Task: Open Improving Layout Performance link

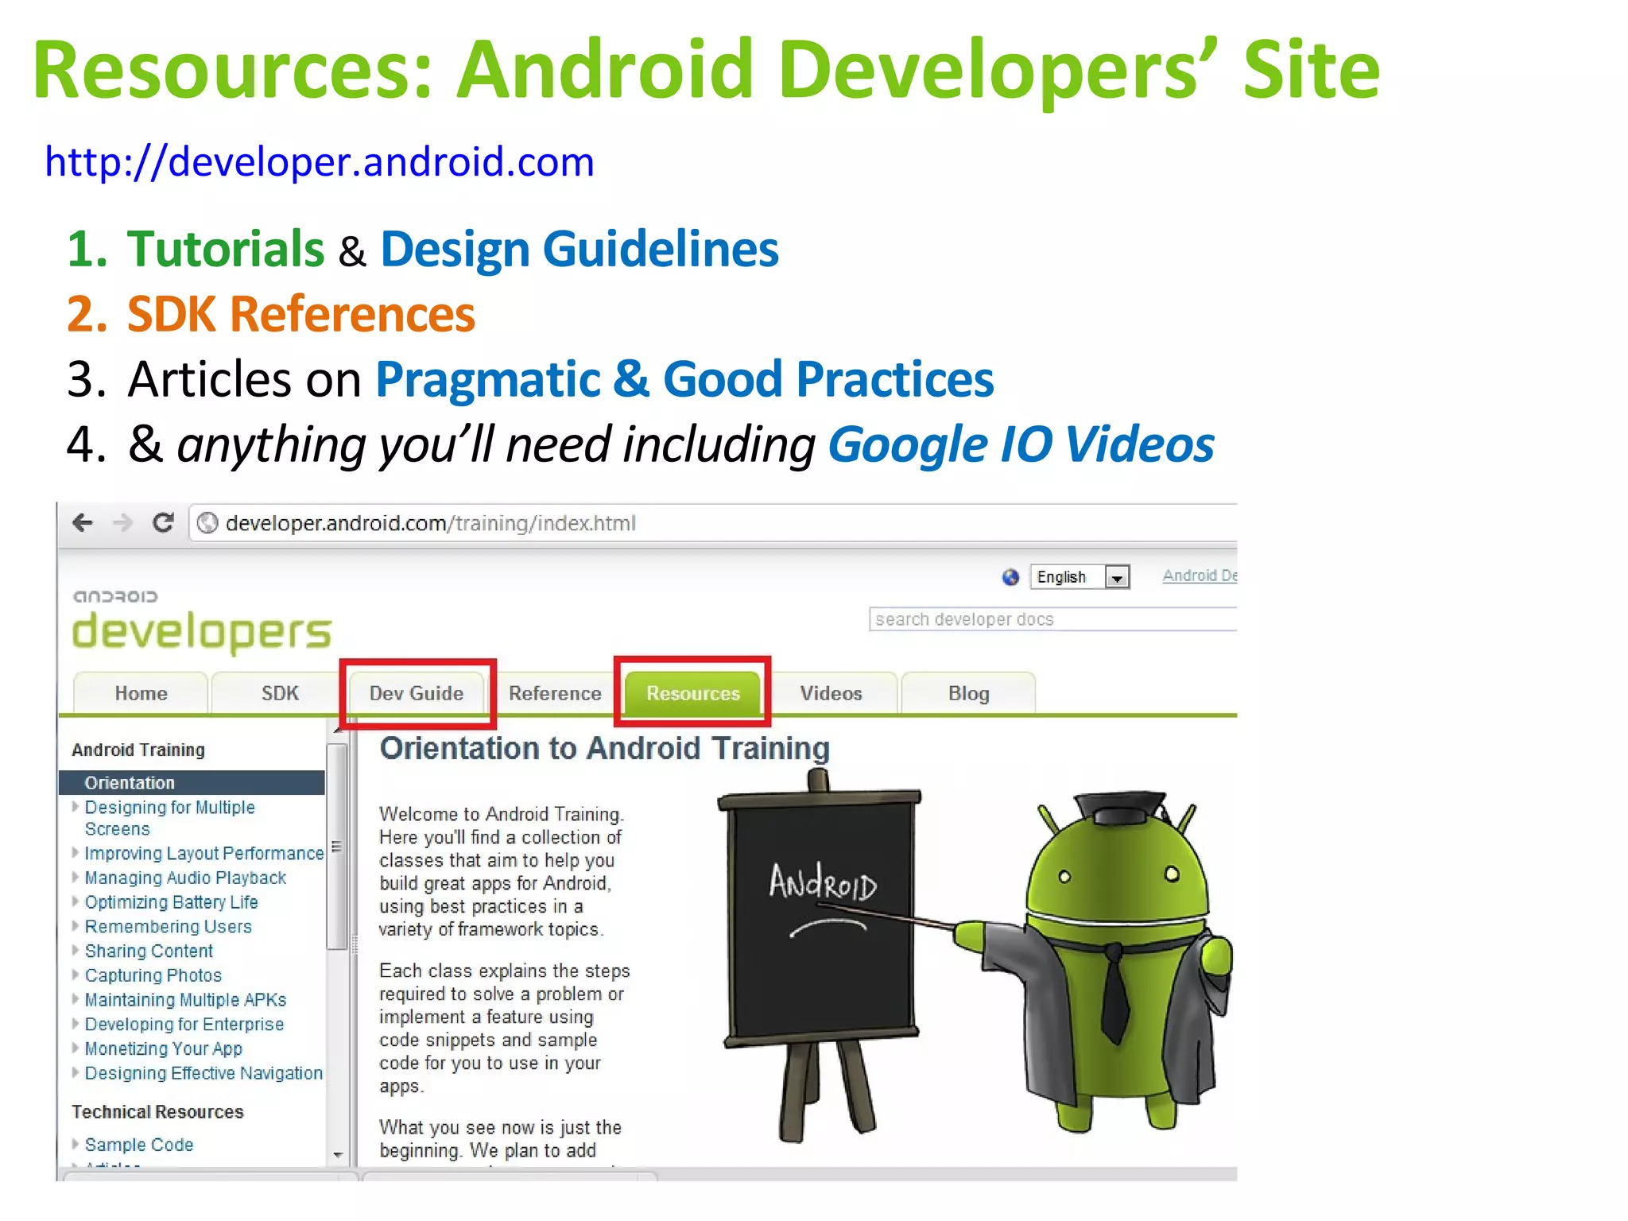Action: coord(204,853)
